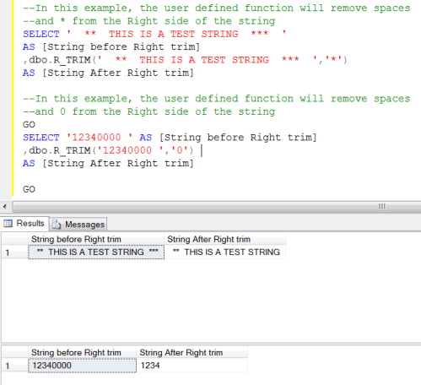Click the comment '--and * from the Right side'
Viewport: 421px width, 385px height.
click(148, 21)
